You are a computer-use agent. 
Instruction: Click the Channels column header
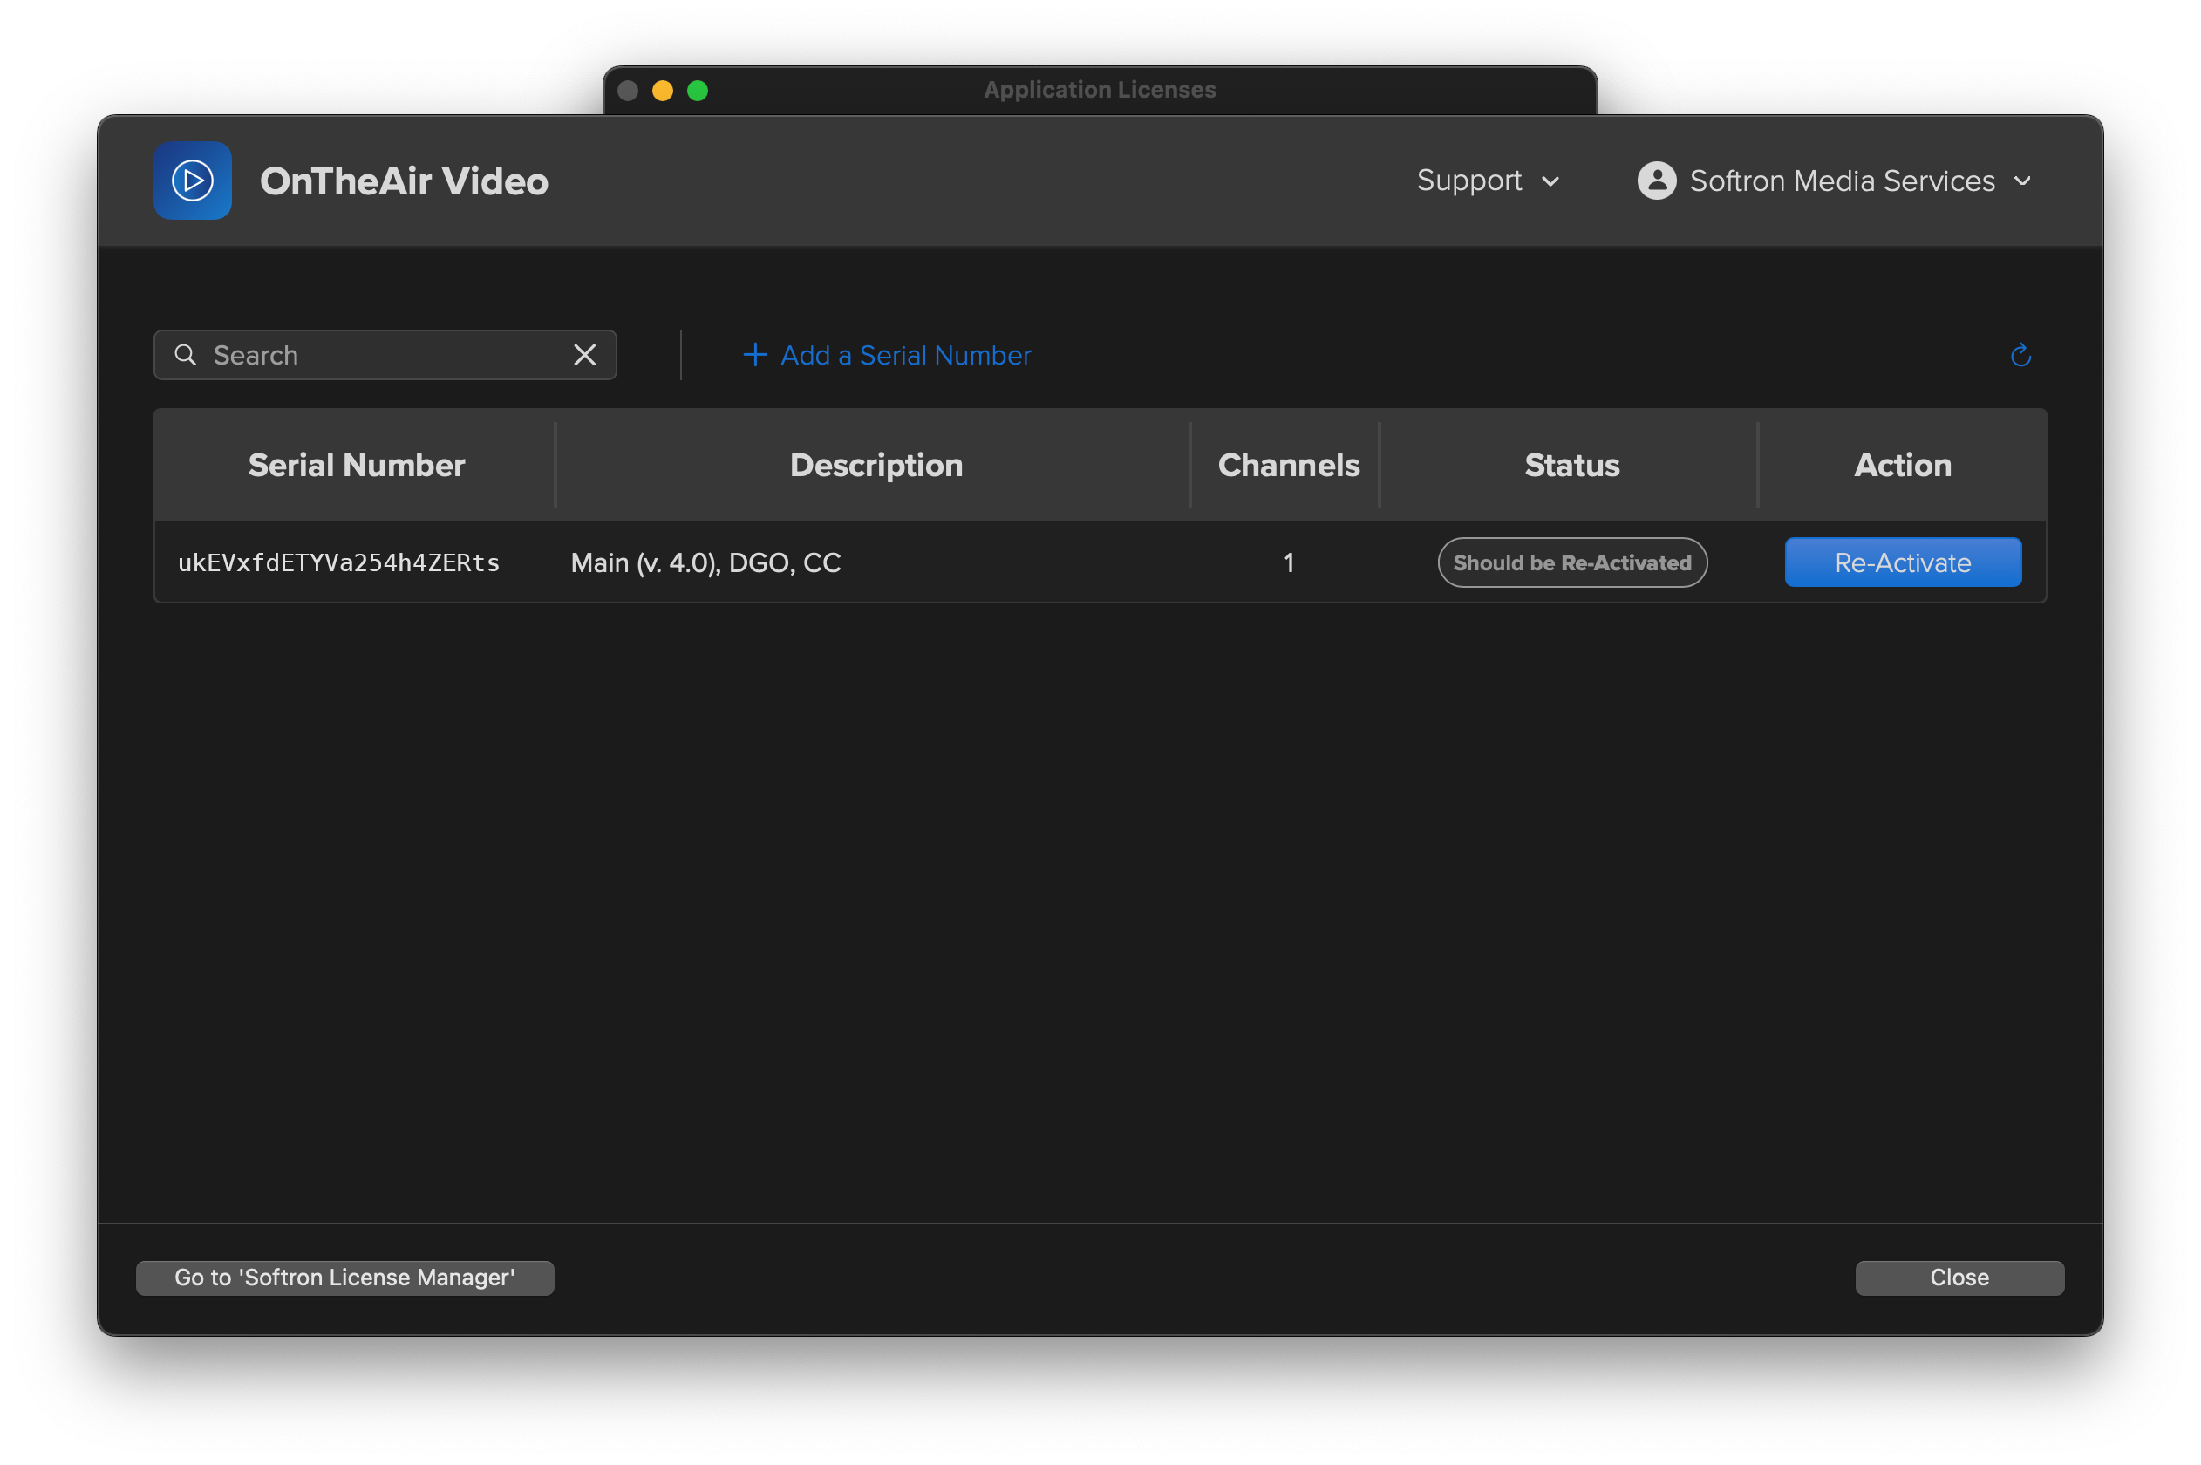(1287, 466)
